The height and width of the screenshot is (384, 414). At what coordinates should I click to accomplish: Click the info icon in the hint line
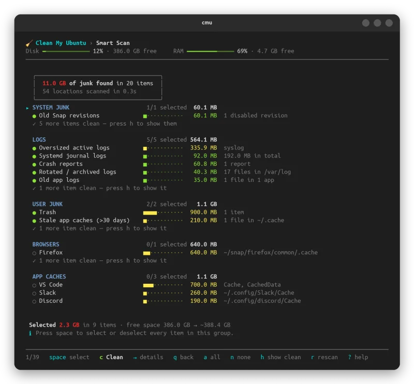pyautogui.click(x=30, y=333)
